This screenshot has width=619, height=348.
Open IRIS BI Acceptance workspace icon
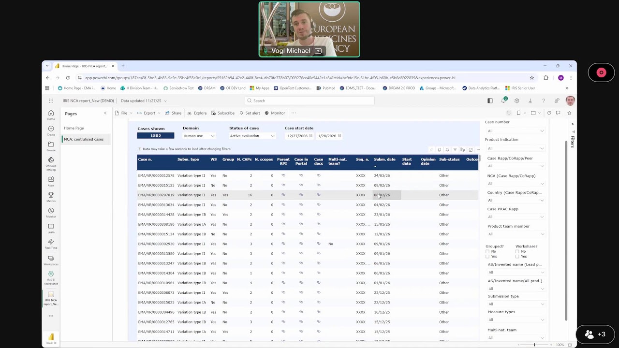pos(51,277)
